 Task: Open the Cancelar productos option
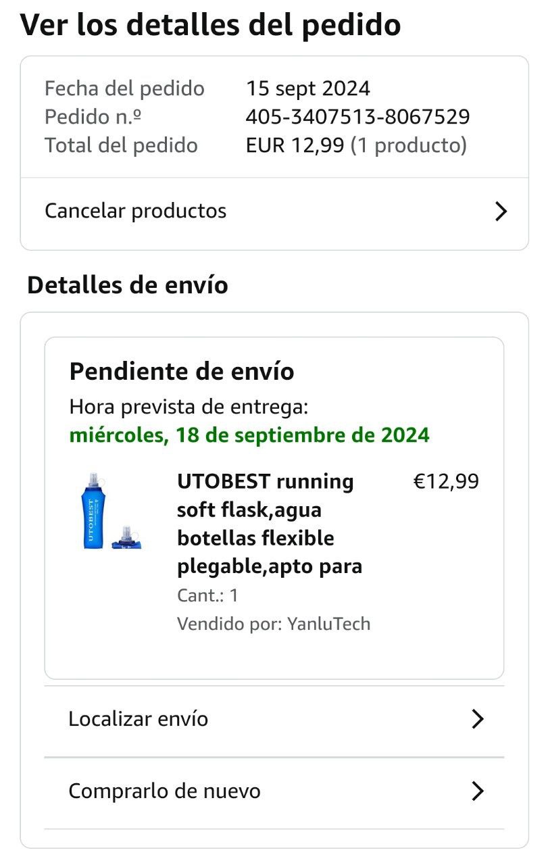pyautogui.click(x=136, y=211)
